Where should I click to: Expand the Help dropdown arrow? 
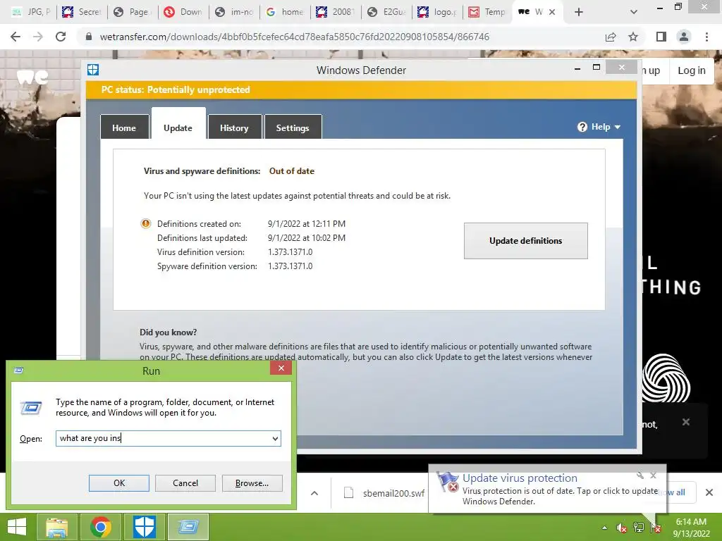[618, 127]
